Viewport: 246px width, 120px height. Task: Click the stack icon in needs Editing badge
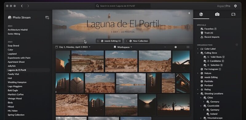pyautogui.click(x=102, y=41)
